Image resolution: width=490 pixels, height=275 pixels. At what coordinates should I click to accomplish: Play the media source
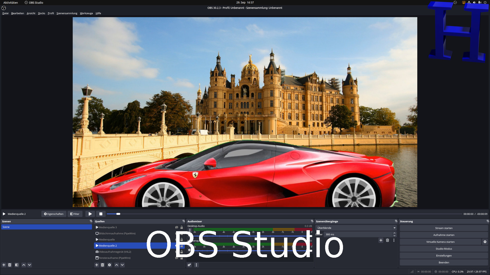click(90, 214)
